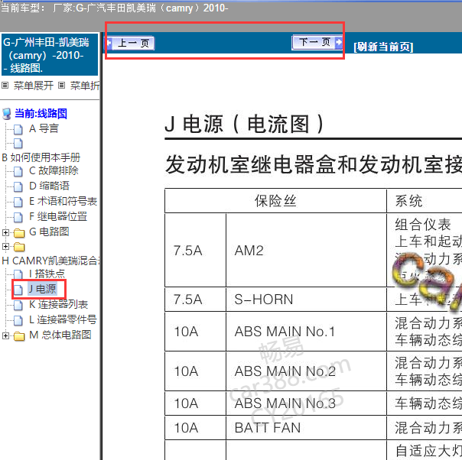Open the D 缩略语 tree item
This screenshot has height=460, width=462.
pos(49,186)
